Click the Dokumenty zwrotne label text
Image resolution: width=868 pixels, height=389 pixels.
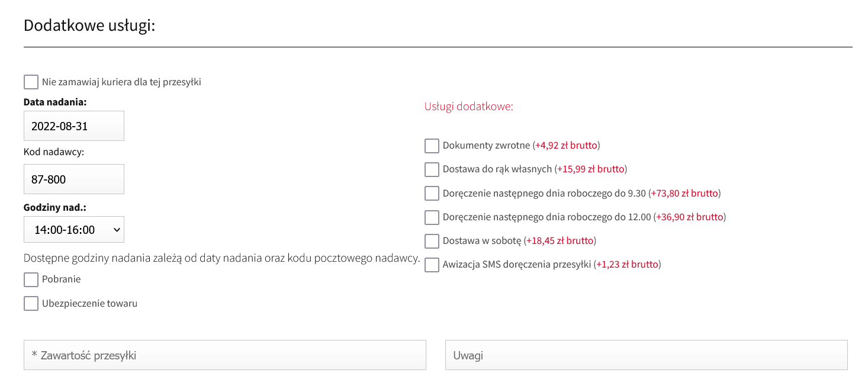pos(486,145)
